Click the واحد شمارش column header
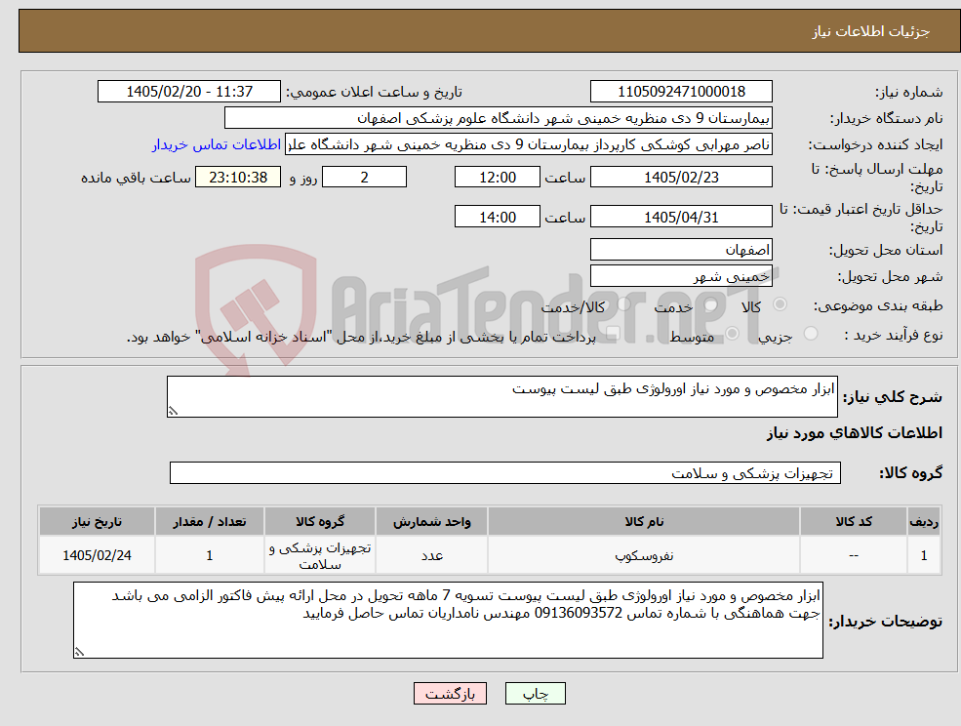961x726 pixels. [431, 521]
